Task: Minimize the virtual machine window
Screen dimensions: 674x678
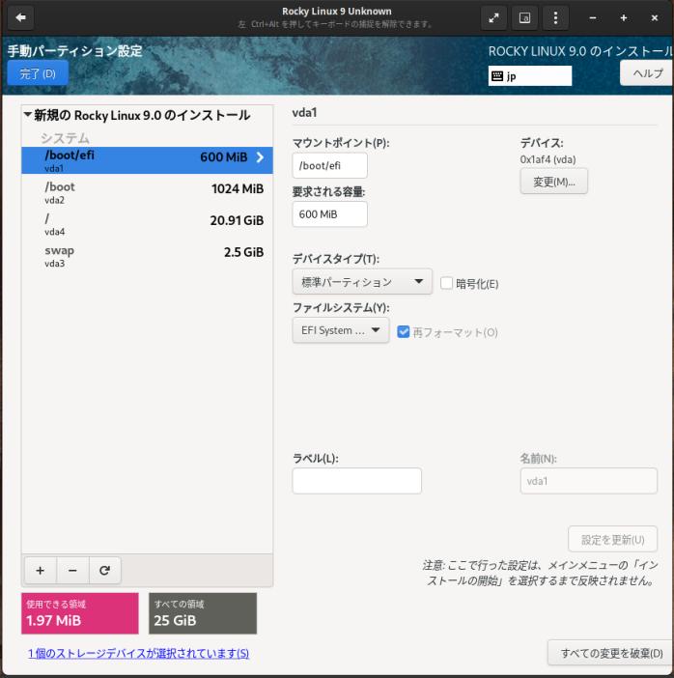Action: [x=593, y=17]
